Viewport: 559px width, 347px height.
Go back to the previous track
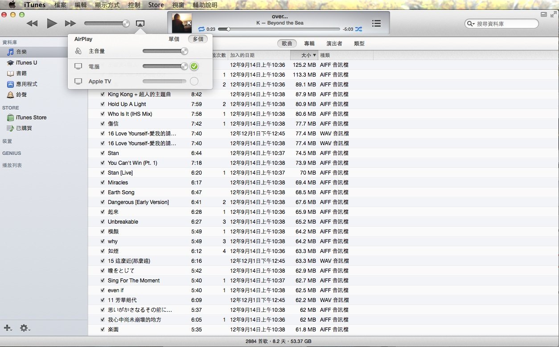(x=32, y=24)
